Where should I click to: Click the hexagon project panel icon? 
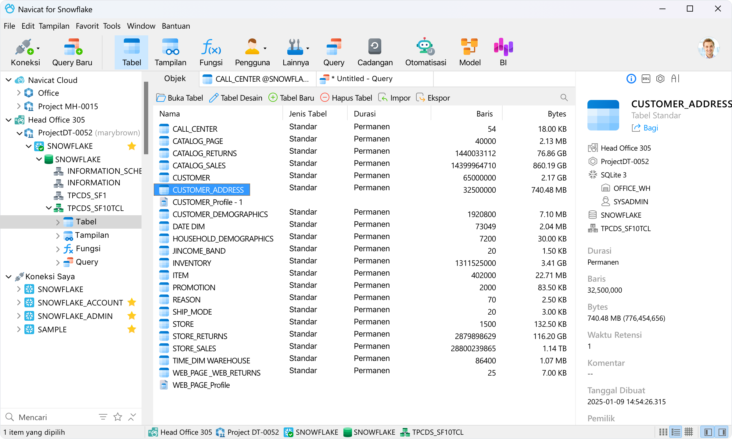tap(660, 79)
